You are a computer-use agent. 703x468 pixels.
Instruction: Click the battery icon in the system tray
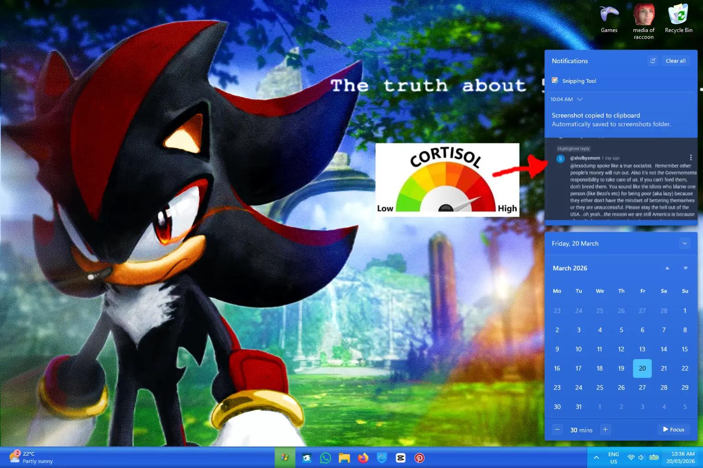click(x=654, y=457)
